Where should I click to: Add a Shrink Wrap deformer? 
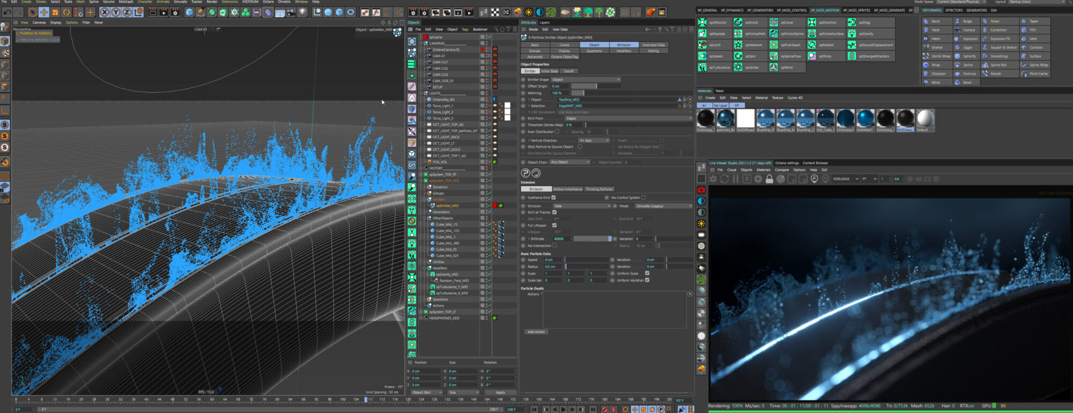click(937, 56)
